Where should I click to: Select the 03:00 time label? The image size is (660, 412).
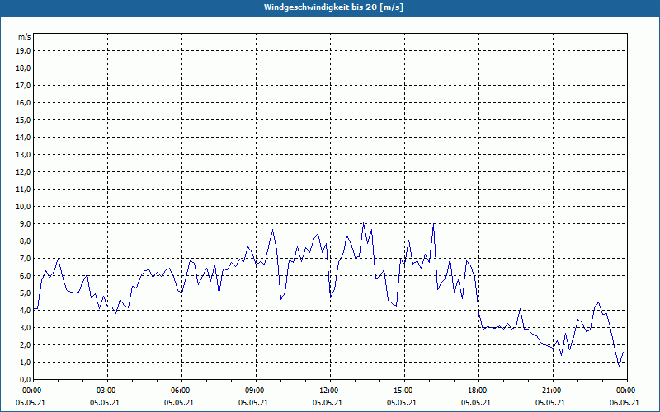106,391
